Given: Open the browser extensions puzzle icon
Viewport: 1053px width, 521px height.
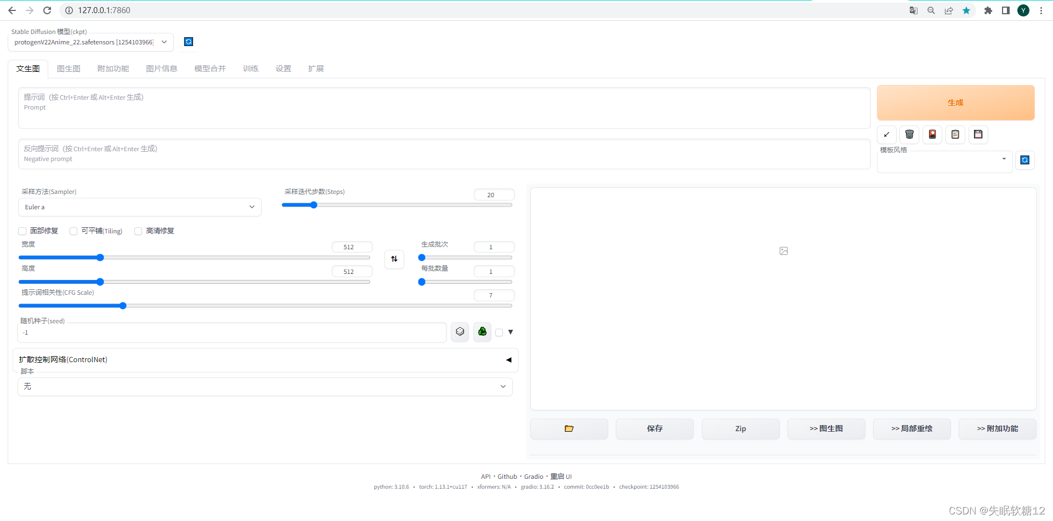Looking at the screenshot, I should click(988, 10).
